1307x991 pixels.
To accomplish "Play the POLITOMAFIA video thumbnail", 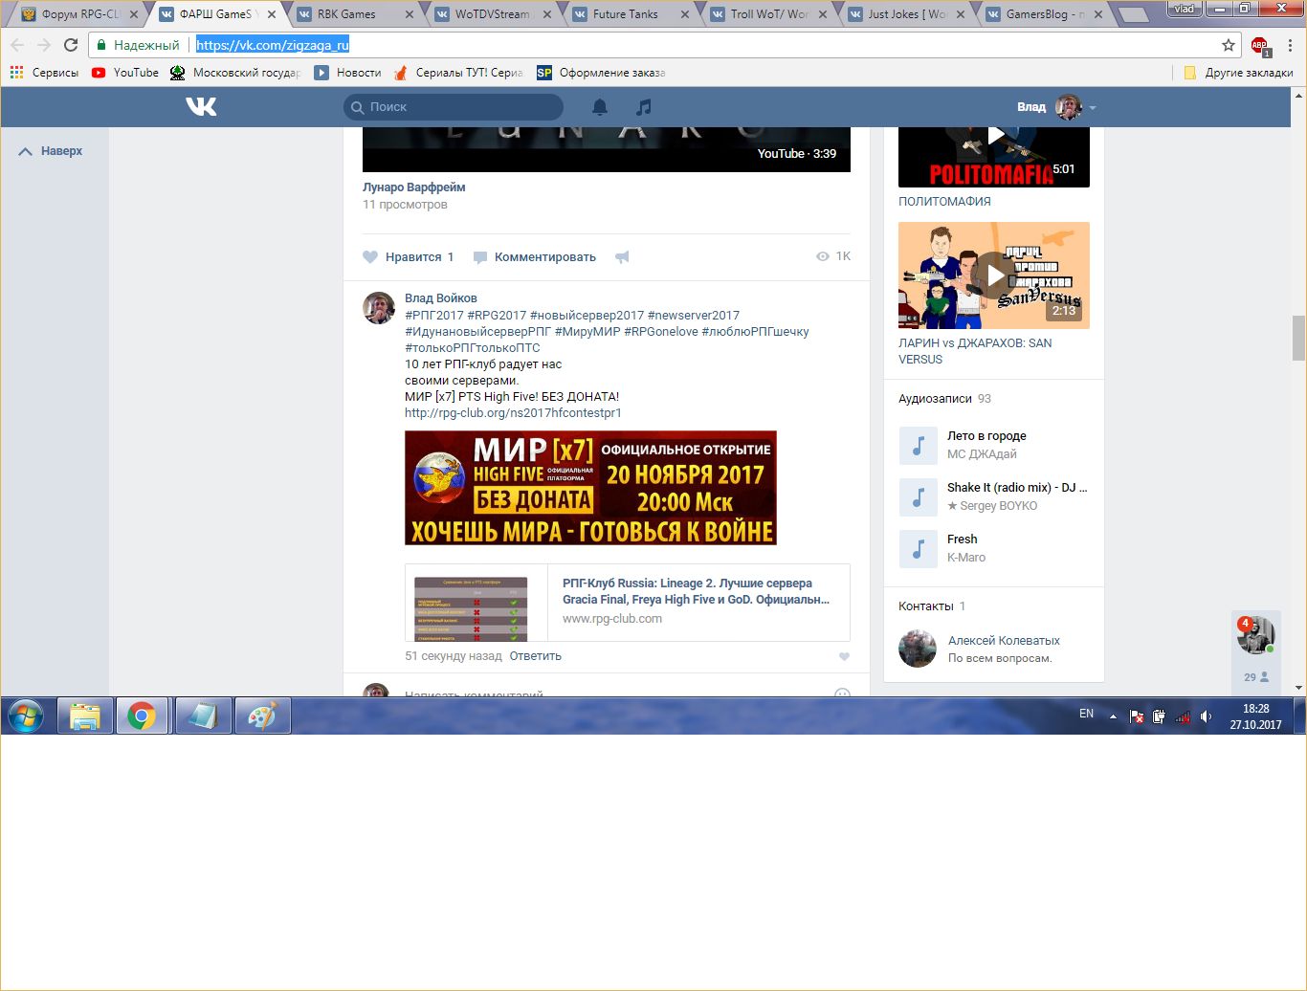I will coord(994,156).
